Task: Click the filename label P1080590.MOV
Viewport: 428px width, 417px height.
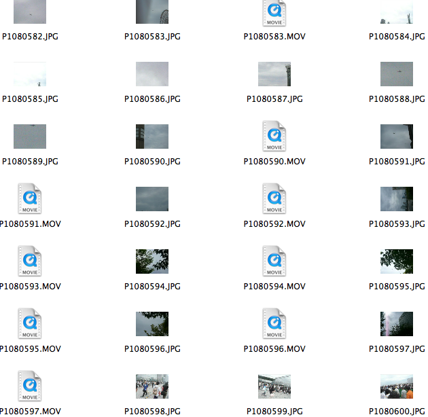Action: coord(274,162)
